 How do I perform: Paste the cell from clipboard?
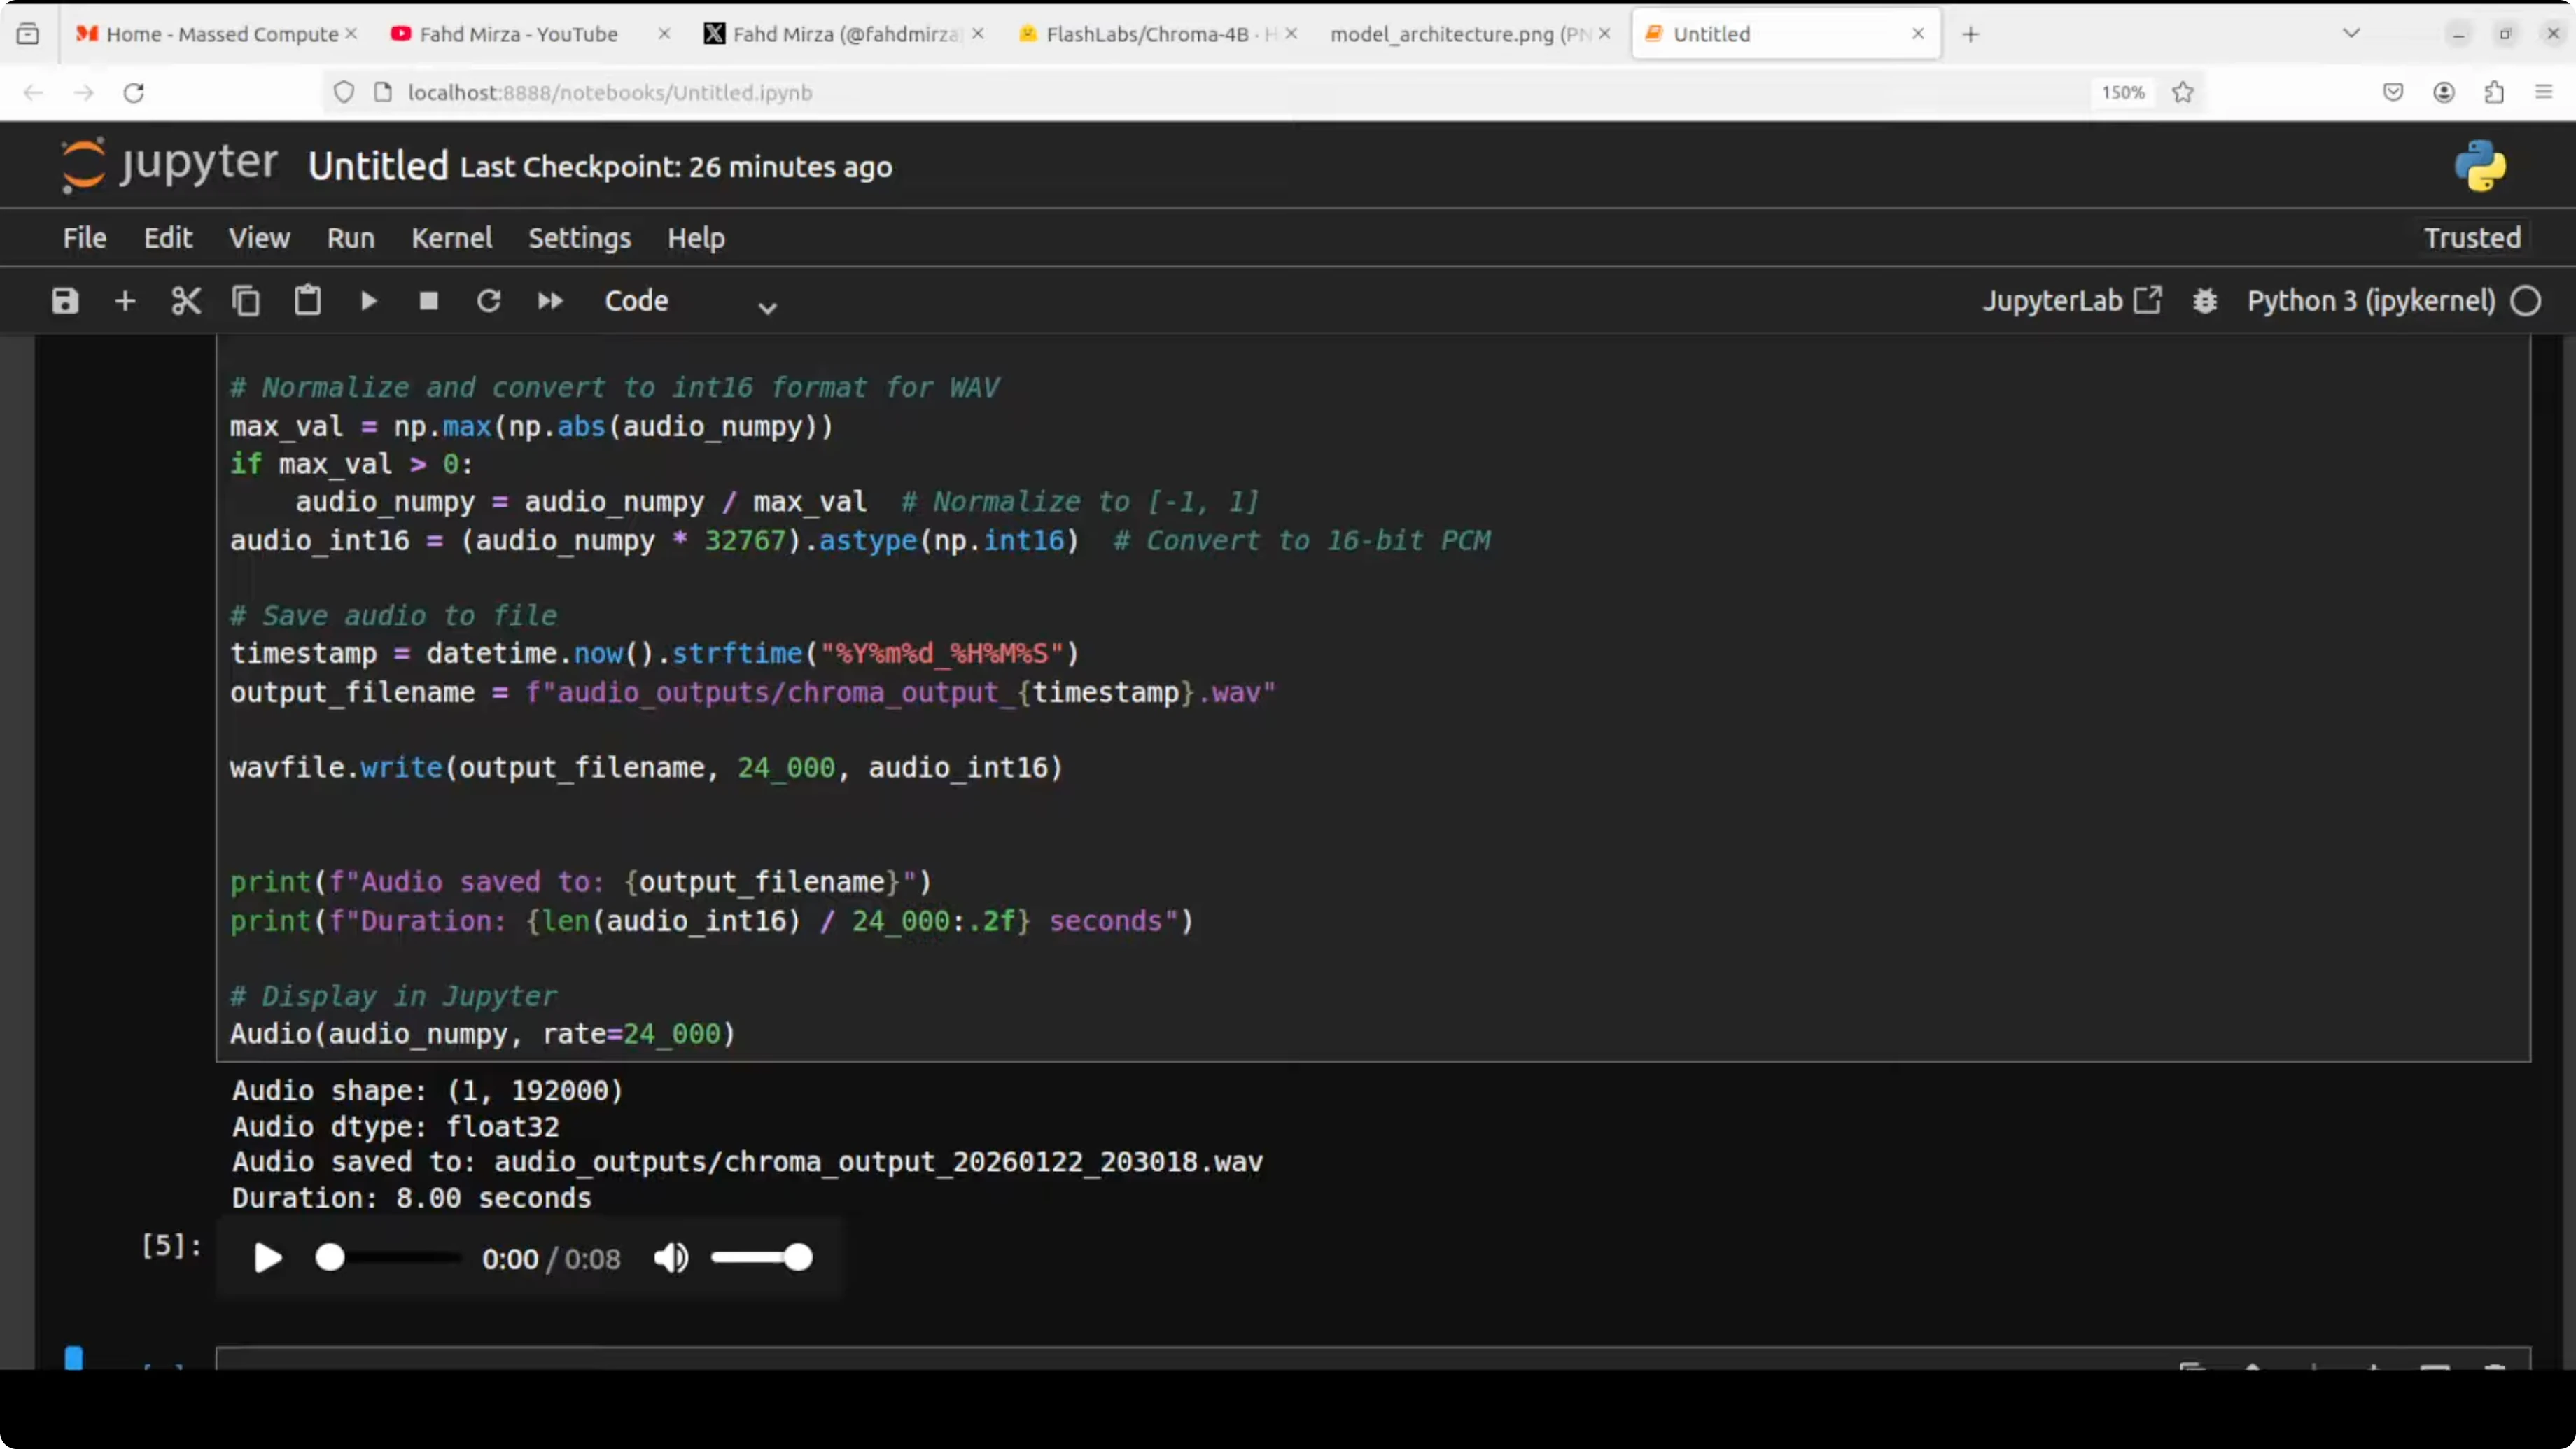click(307, 301)
